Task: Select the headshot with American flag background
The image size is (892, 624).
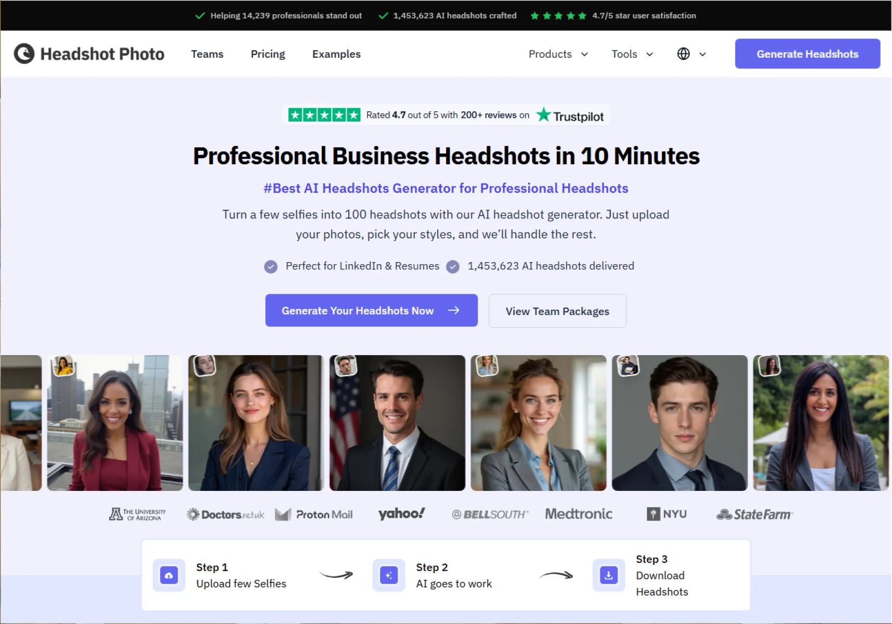Action: point(397,423)
